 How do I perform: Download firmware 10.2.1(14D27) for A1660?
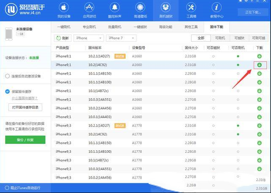point(259,56)
